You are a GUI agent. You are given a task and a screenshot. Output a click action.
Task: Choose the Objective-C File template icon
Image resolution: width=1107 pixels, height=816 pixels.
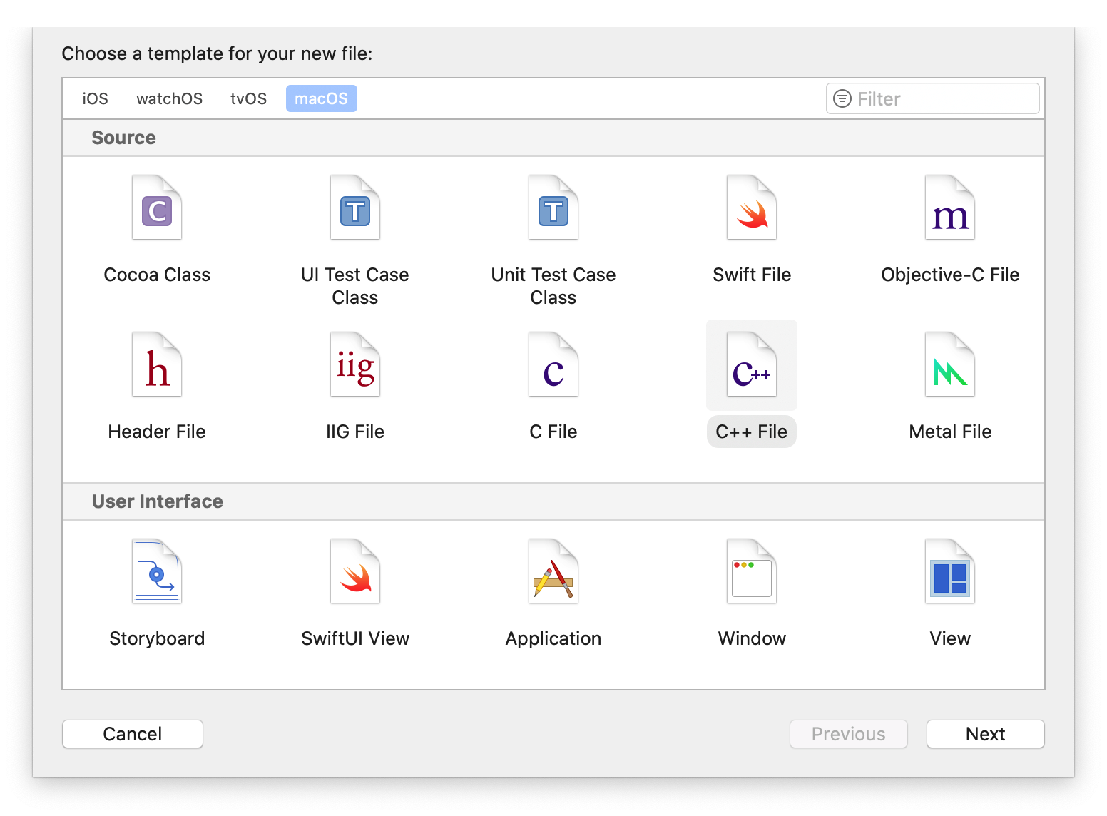(950, 208)
